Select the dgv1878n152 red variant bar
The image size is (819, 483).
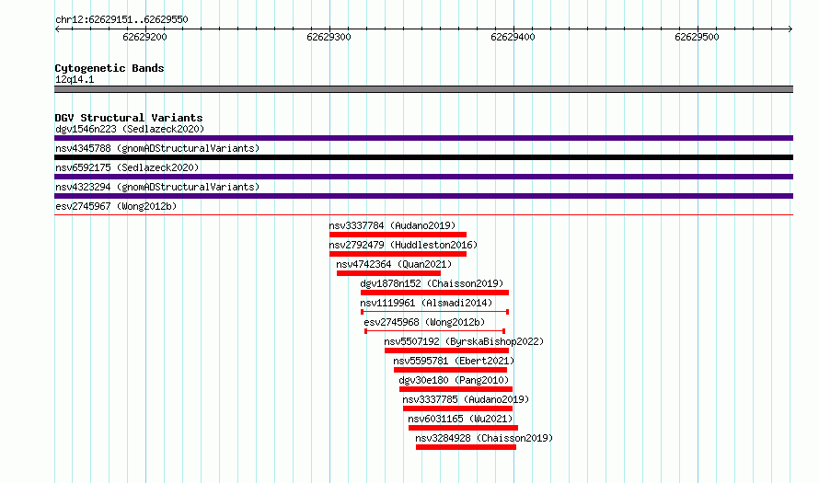coord(434,293)
